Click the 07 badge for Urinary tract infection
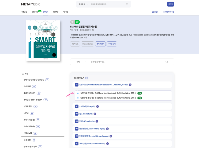This screenshot has height=148, width=199. point(77,143)
